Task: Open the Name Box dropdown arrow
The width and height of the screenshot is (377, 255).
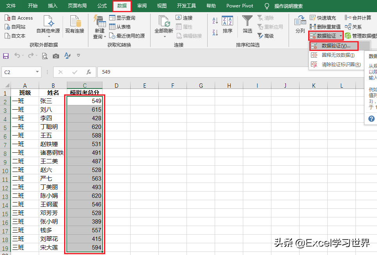Action: pyautogui.click(x=37, y=72)
